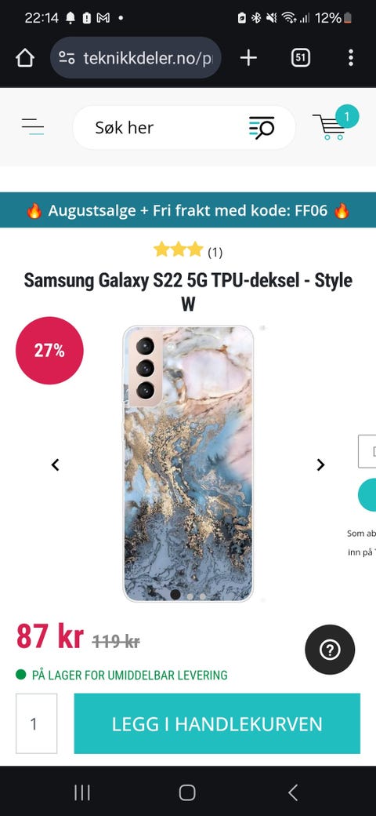376x816 pixels.
Task: Click the Augustsalge free shipping banner
Action: (x=188, y=210)
